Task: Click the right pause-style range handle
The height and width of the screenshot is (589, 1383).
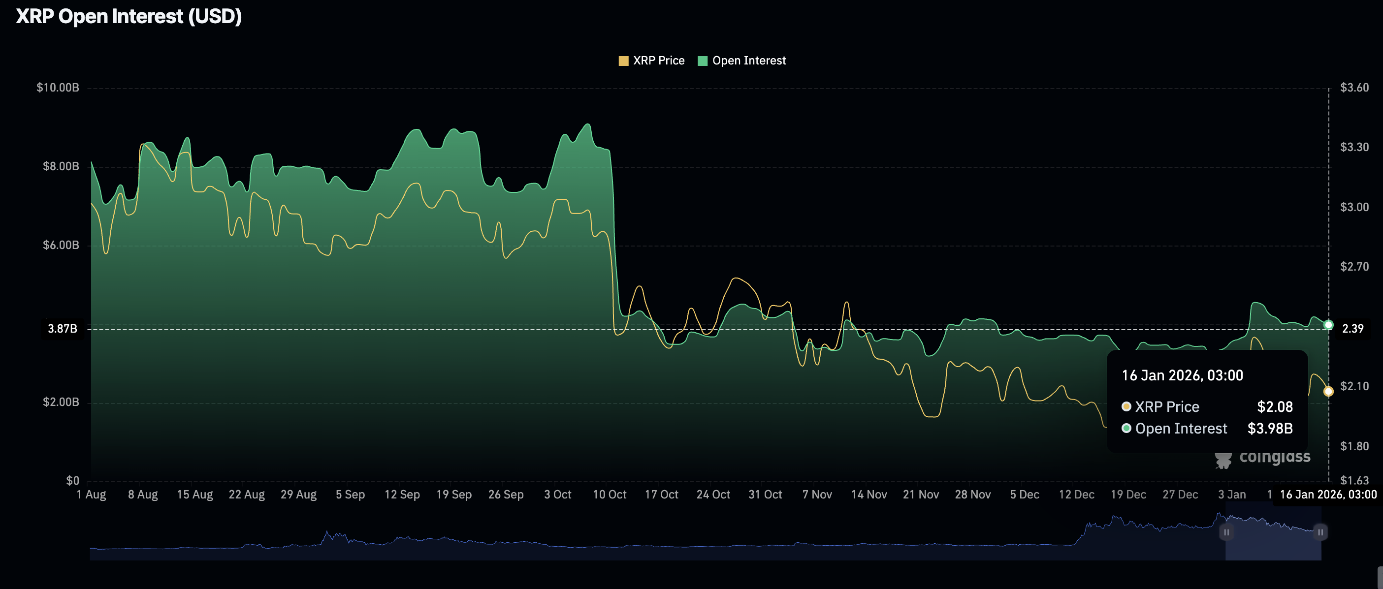Action: pos(1321,533)
